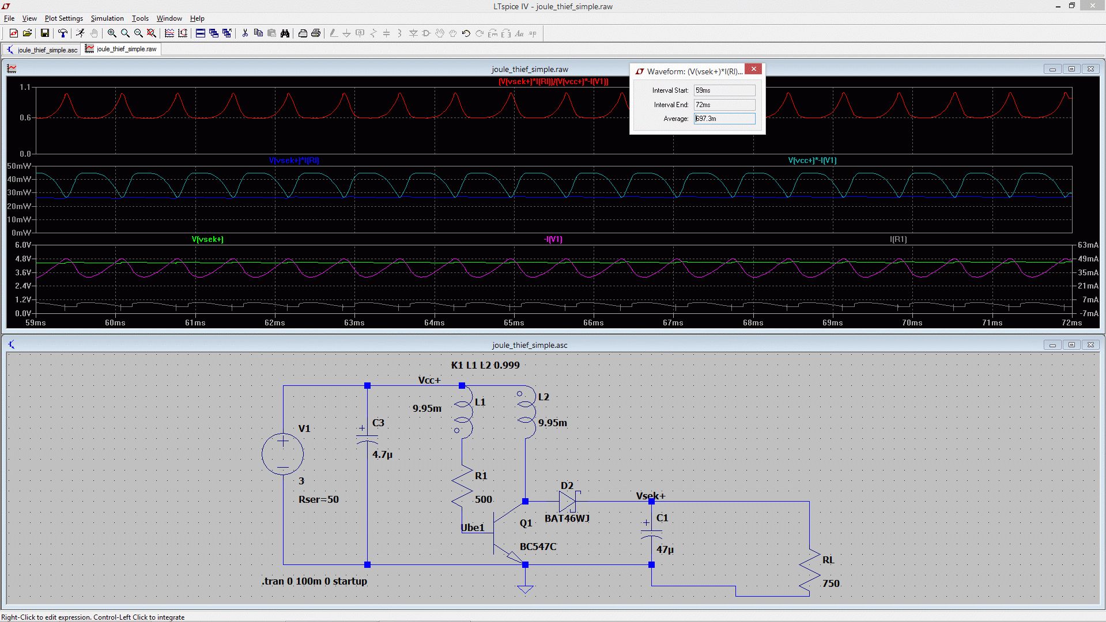Tile windows using the toolbar icon
Screen dimensions: 1106x622
(201, 33)
